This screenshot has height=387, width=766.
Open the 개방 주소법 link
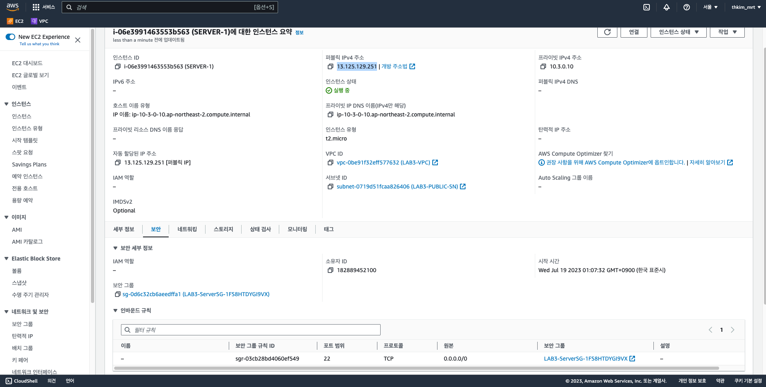(394, 66)
